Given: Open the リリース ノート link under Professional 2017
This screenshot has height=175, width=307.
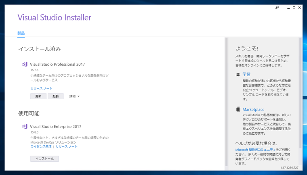Looking at the screenshot, I should pos(41,88).
